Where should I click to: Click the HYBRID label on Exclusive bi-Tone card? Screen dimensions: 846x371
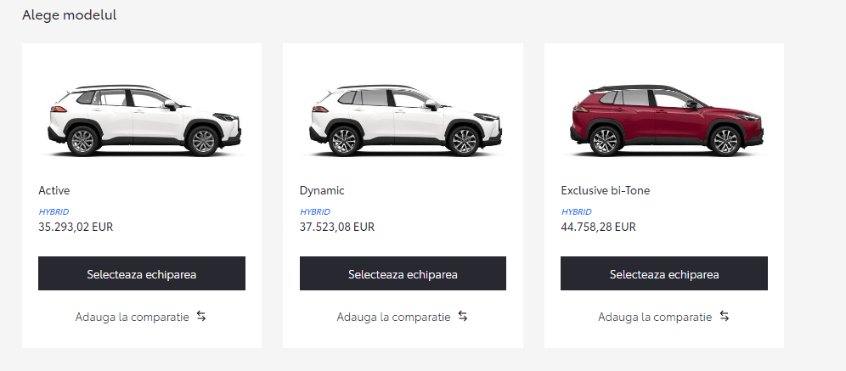[577, 211]
